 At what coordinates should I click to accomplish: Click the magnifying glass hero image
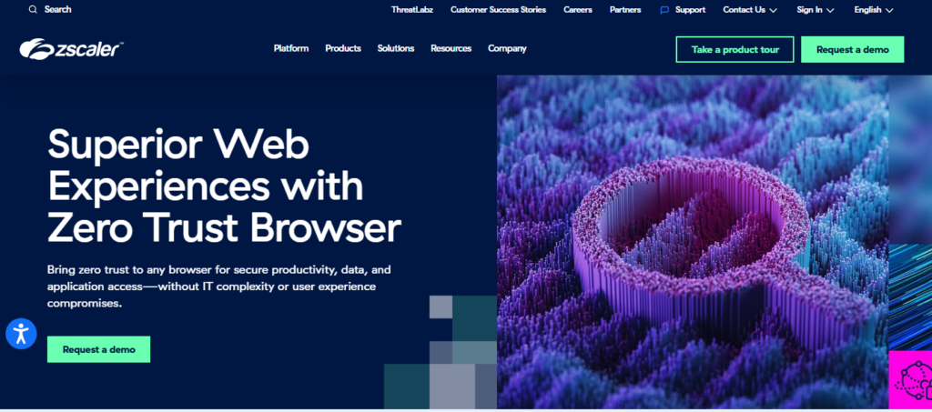[693, 242]
